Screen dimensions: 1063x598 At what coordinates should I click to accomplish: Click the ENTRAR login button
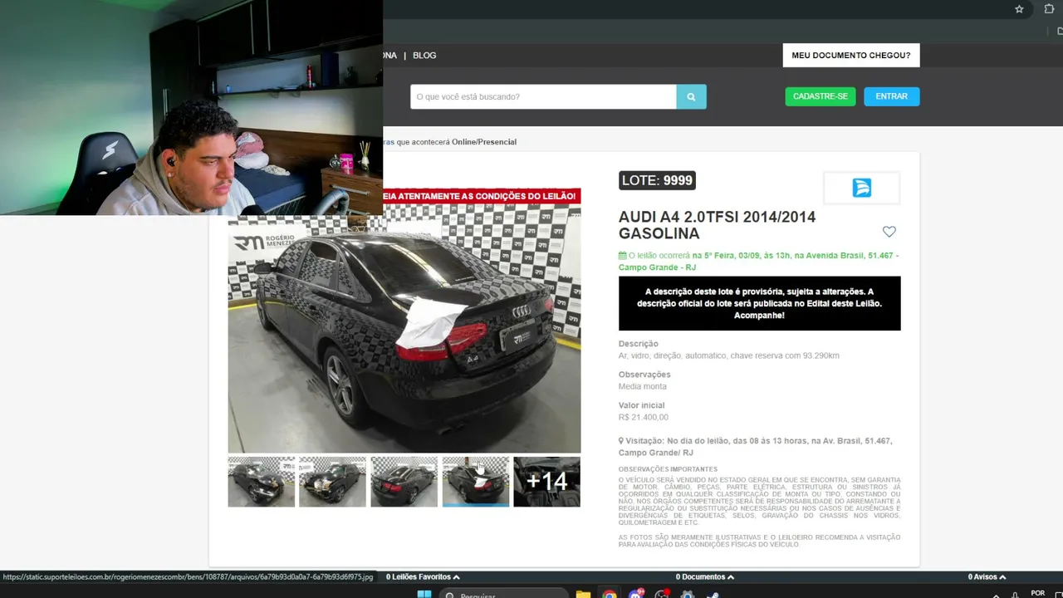pos(892,96)
